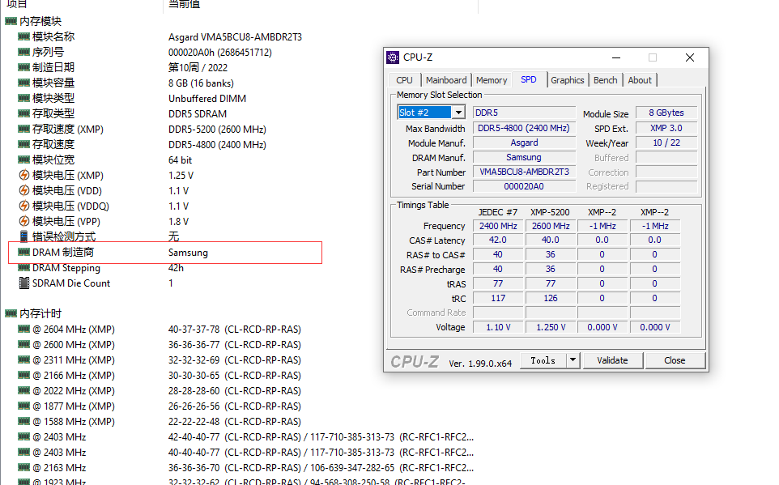Click the memory icon beside 模块容量
Image resolution: width=779 pixels, height=485 pixels.
(23, 83)
